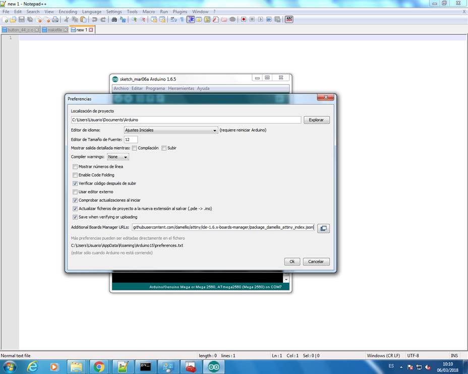Screen dimensions: 468x374
Task: Click the Word wrap icon in Notepad++
Action: point(173,20)
